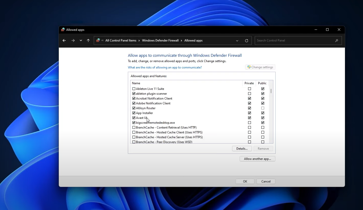Click the Refresh icon in address bar
The image size is (363, 210).
coord(246,41)
